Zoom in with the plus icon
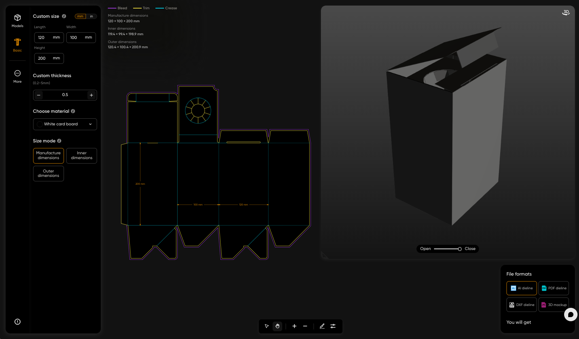The width and height of the screenshot is (579, 339). pyautogui.click(x=294, y=326)
